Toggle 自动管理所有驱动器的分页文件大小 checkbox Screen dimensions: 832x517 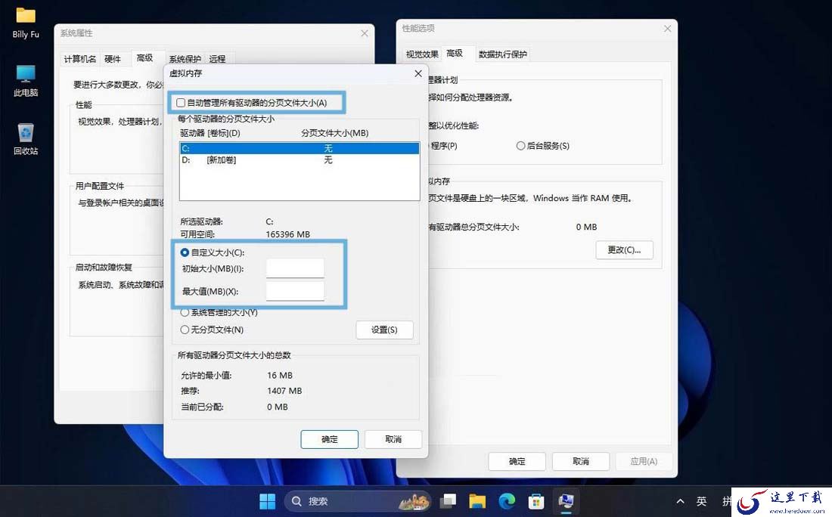pyautogui.click(x=181, y=103)
